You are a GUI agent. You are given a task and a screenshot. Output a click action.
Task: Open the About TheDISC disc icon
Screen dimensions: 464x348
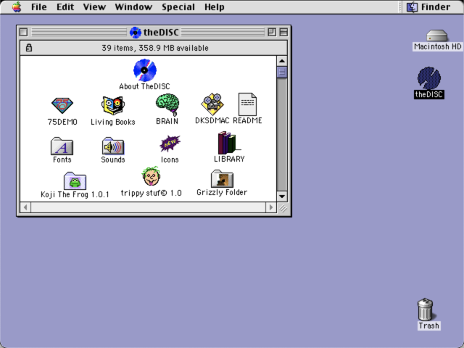tap(145, 70)
